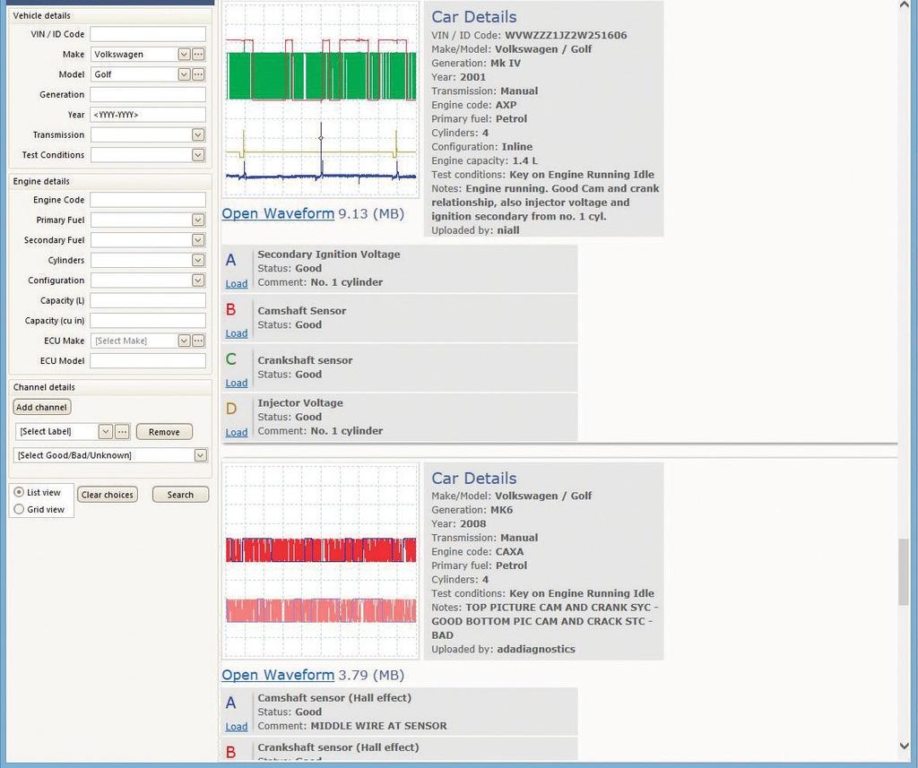Click the results scrollbar up arrow

click(905, 4)
